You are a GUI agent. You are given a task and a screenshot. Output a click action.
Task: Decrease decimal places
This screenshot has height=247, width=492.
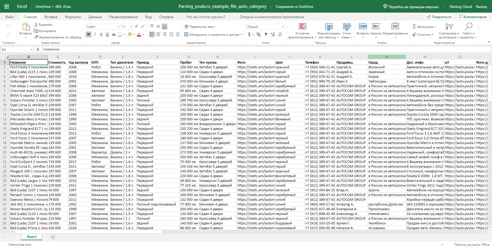(x=280, y=34)
